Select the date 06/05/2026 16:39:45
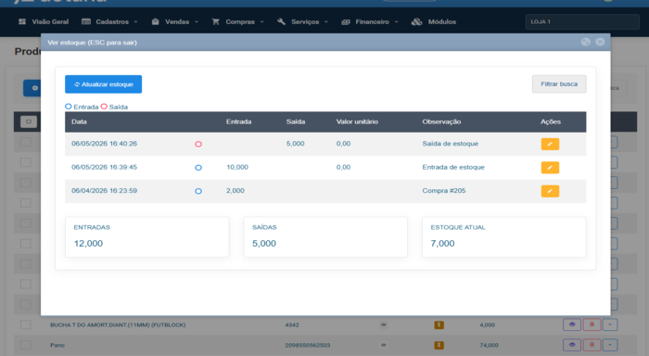Viewport: 649px width, 356px height. (x=104, y=167)
